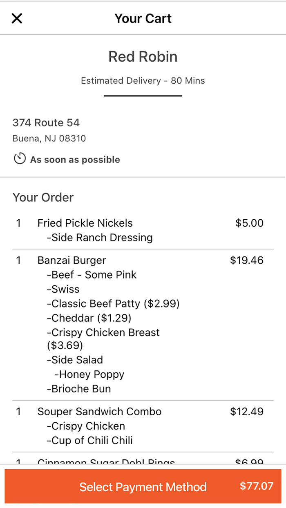
Task: Tap the clock icon beside delivery time
Action: pos(20,159)
